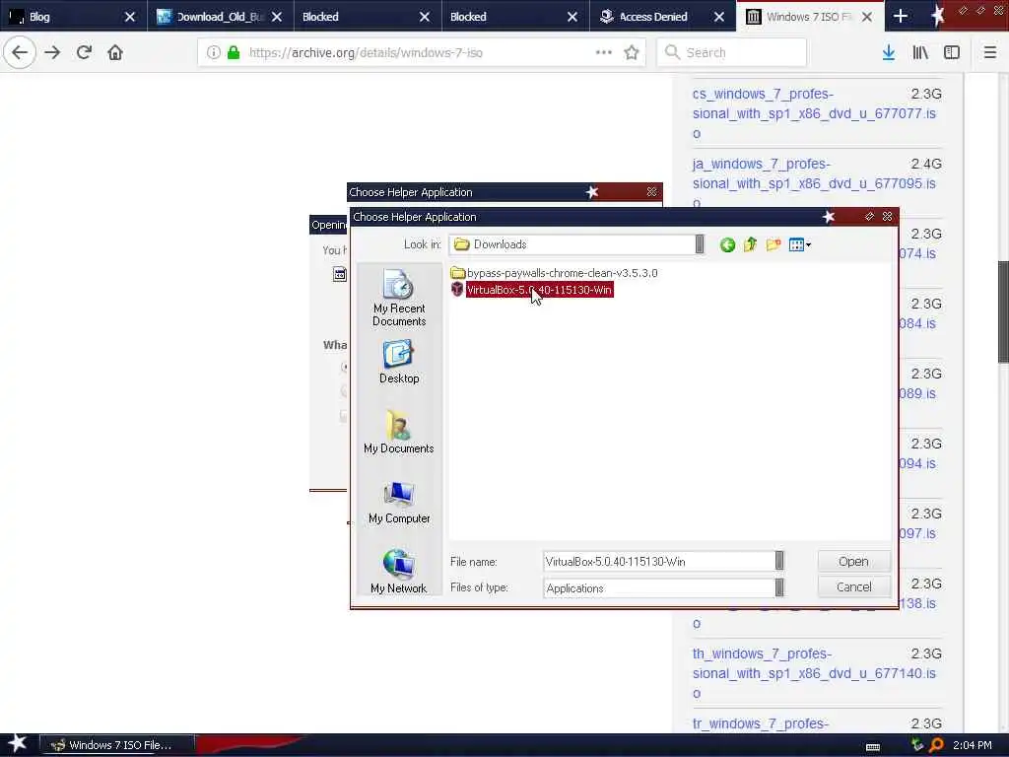Screen dimensions: 1009x757
Task: Close the Blog tab
Action: pyautogui.click(x=129, y=17)
